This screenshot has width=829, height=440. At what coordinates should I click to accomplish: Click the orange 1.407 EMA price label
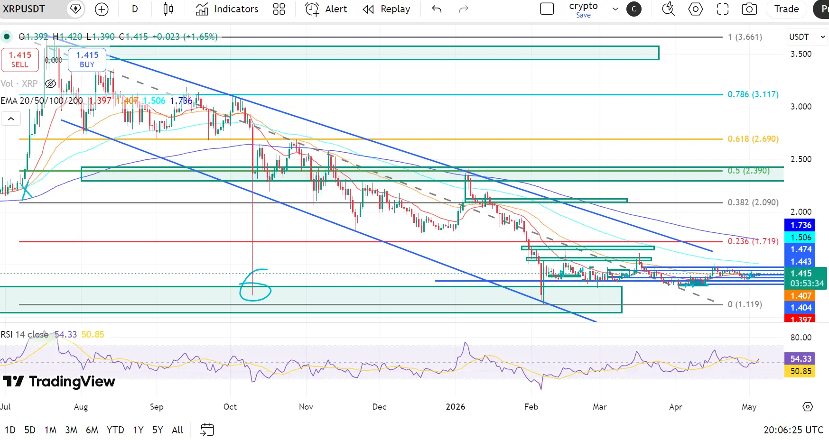click(801, 296)
